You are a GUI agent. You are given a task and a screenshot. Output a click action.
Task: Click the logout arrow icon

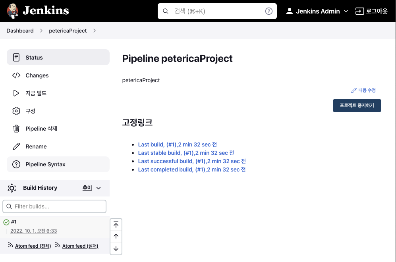359,11
